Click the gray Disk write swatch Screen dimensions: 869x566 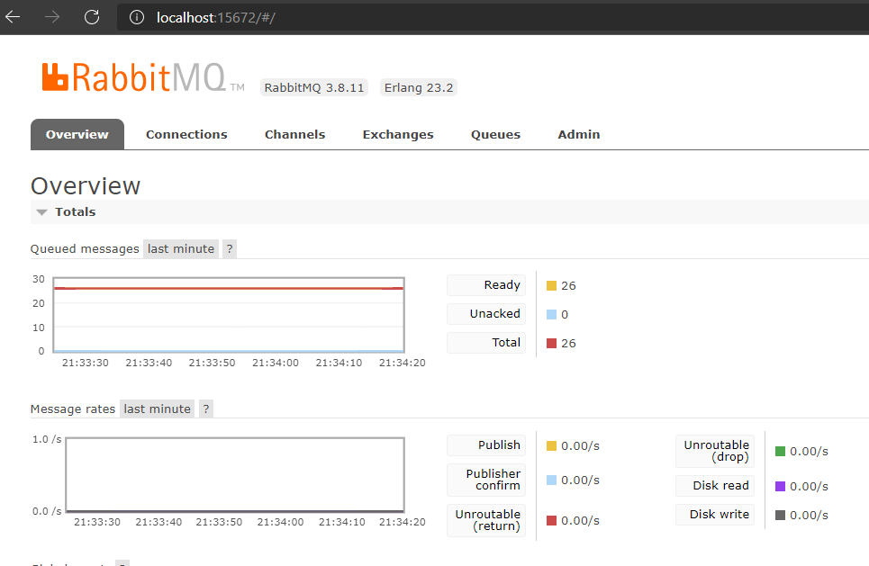point(781,515)
